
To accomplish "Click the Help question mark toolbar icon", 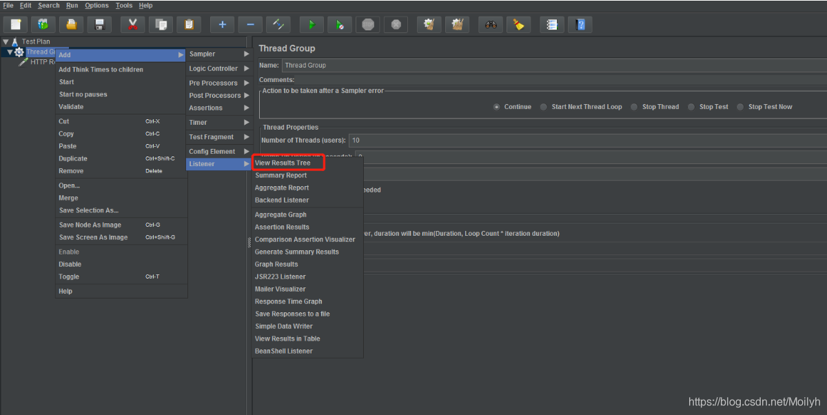I will click(x=580, y=25).
